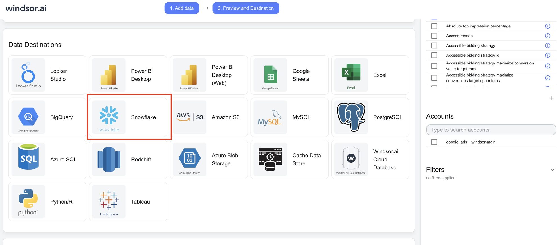Enable maximize conversion value target roas field
Viewport: 557px width, 245px height.
pyautogui.click(x=434, y=66)
